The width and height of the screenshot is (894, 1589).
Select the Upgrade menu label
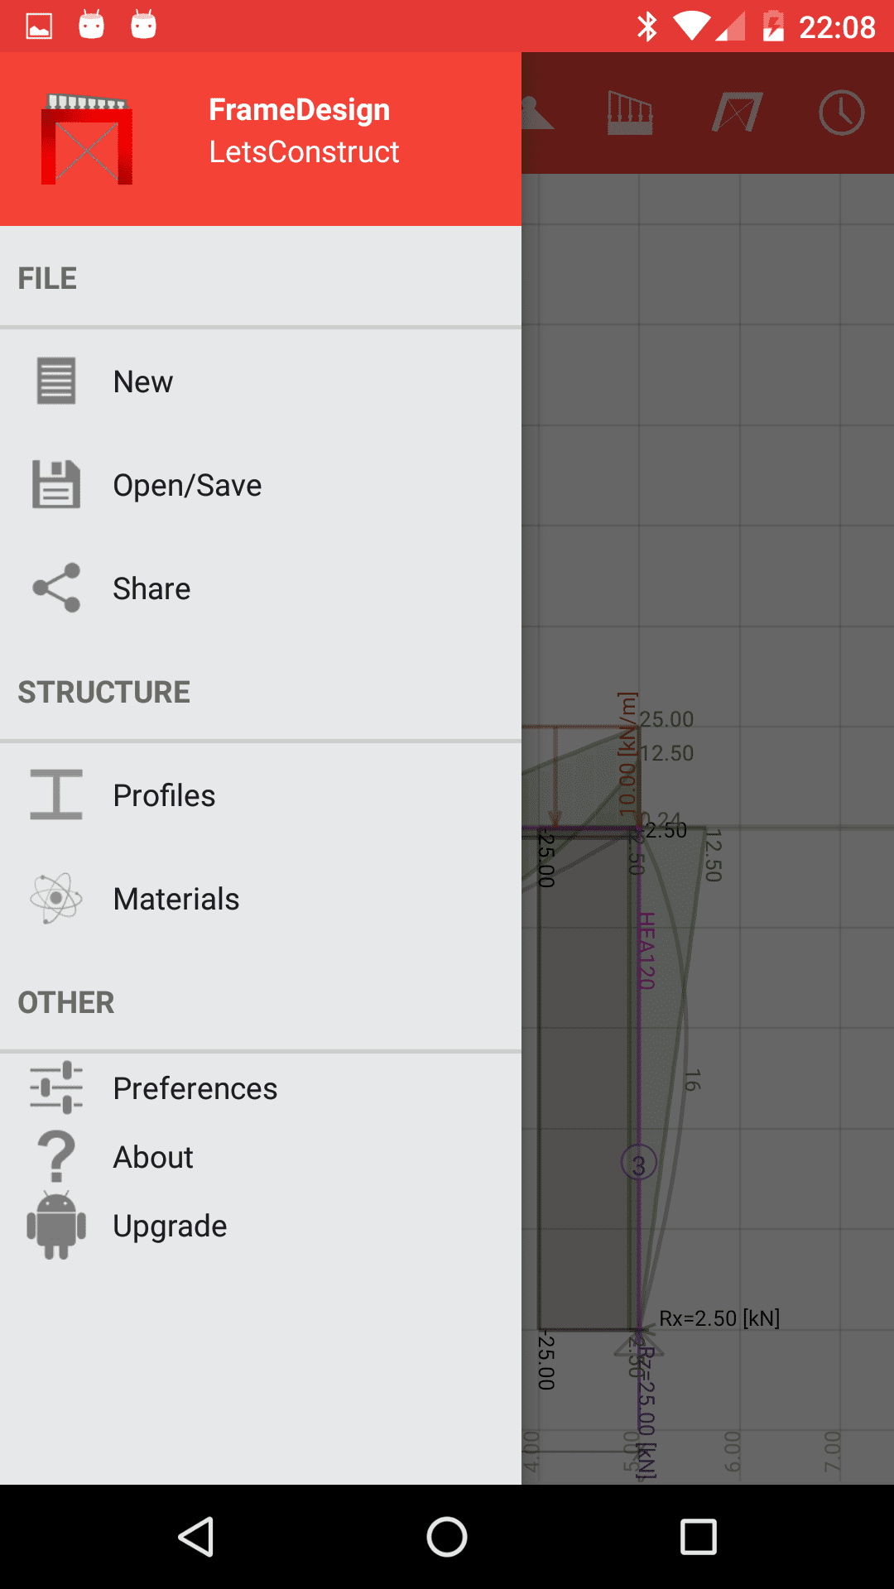click(x=170, y=1226)
